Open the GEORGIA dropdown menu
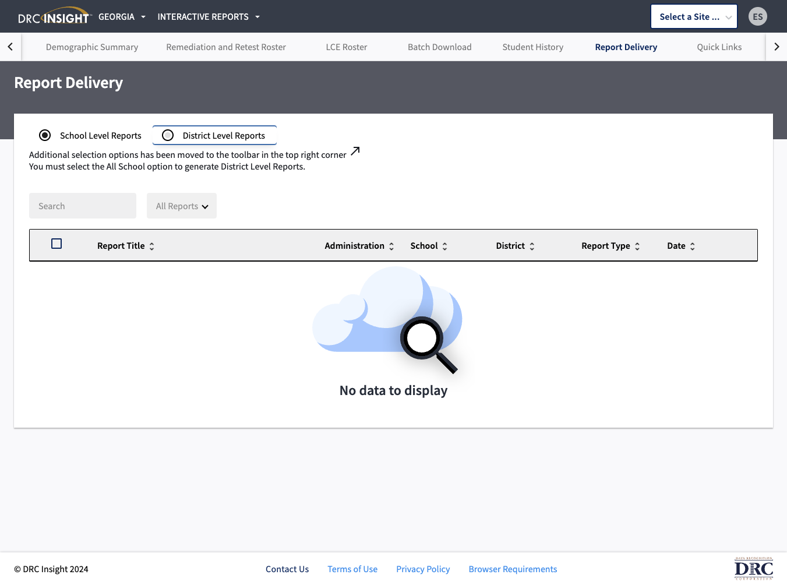 coord(122,17)
